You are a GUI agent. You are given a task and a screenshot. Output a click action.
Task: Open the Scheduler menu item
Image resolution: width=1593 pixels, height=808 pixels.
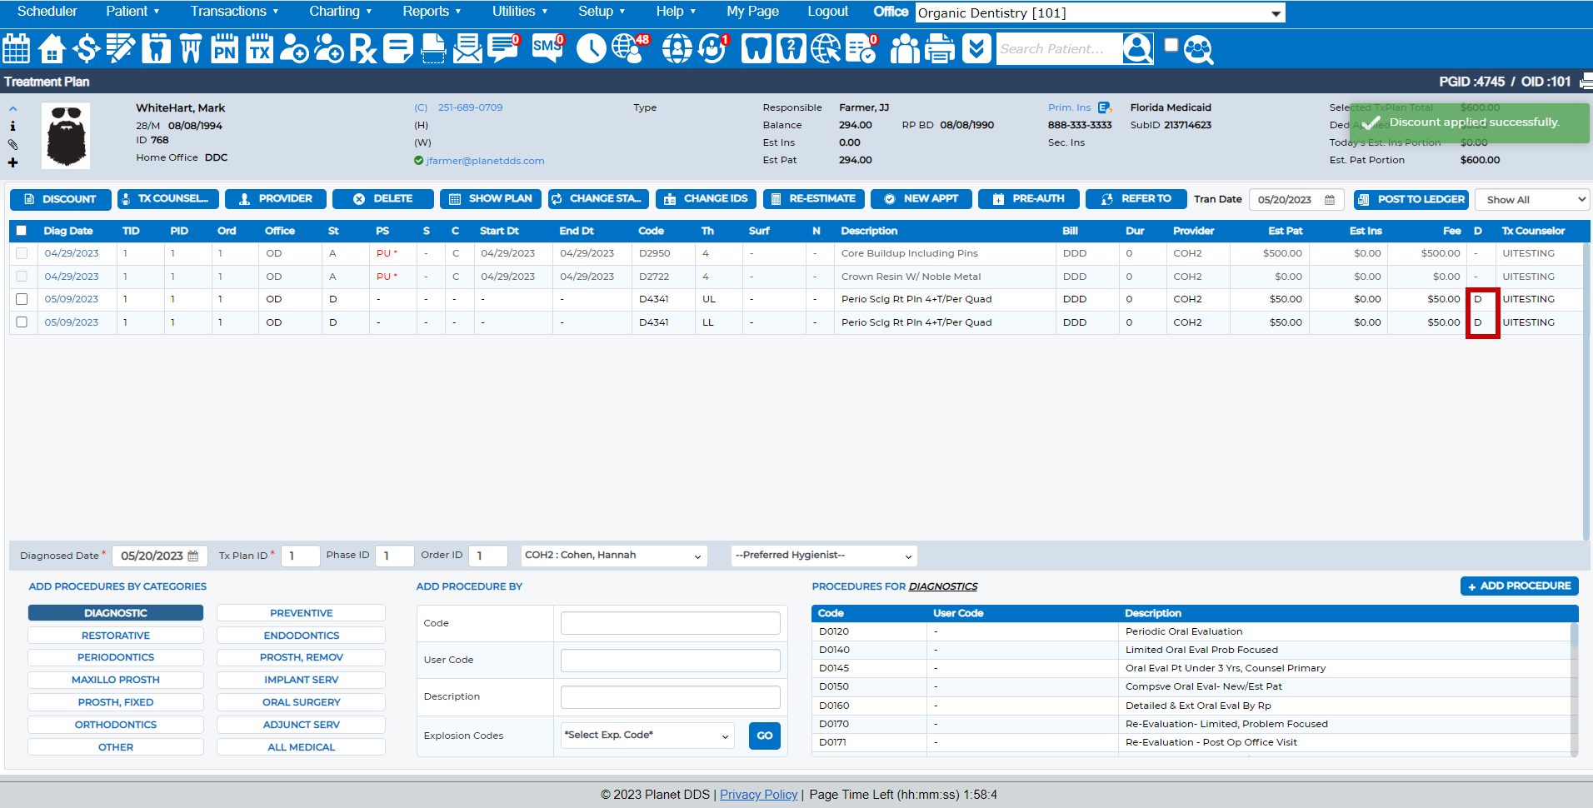coord(47,12)
